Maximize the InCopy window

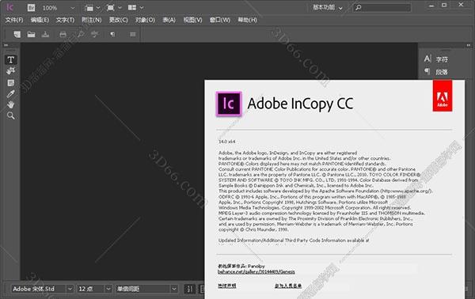click(444, 6)
